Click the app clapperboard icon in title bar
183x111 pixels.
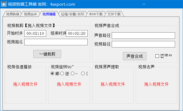point(4,4)
